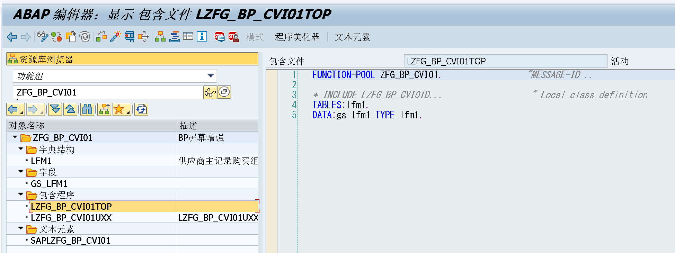
Task: Click the ZFG_BP_CVI01 root folder name
Action: click(x=62, y=138)
